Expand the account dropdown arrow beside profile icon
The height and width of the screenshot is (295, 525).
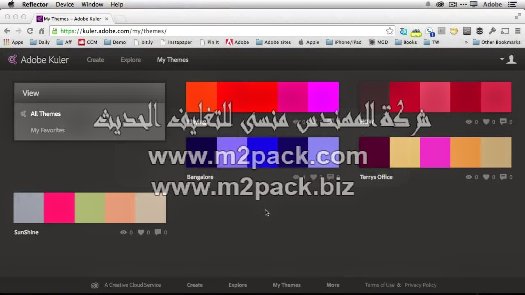coord(502,59)
